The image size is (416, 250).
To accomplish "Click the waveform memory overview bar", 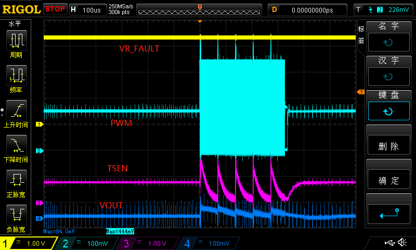I will pos(199,10).
